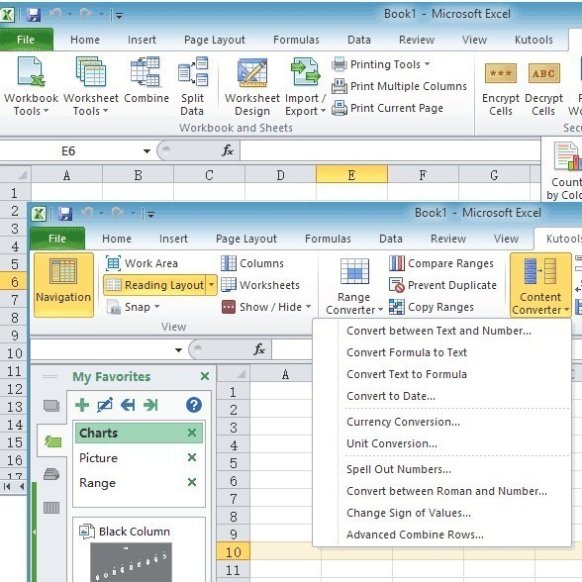Select Advanced Combine Rows

point(441,534)
